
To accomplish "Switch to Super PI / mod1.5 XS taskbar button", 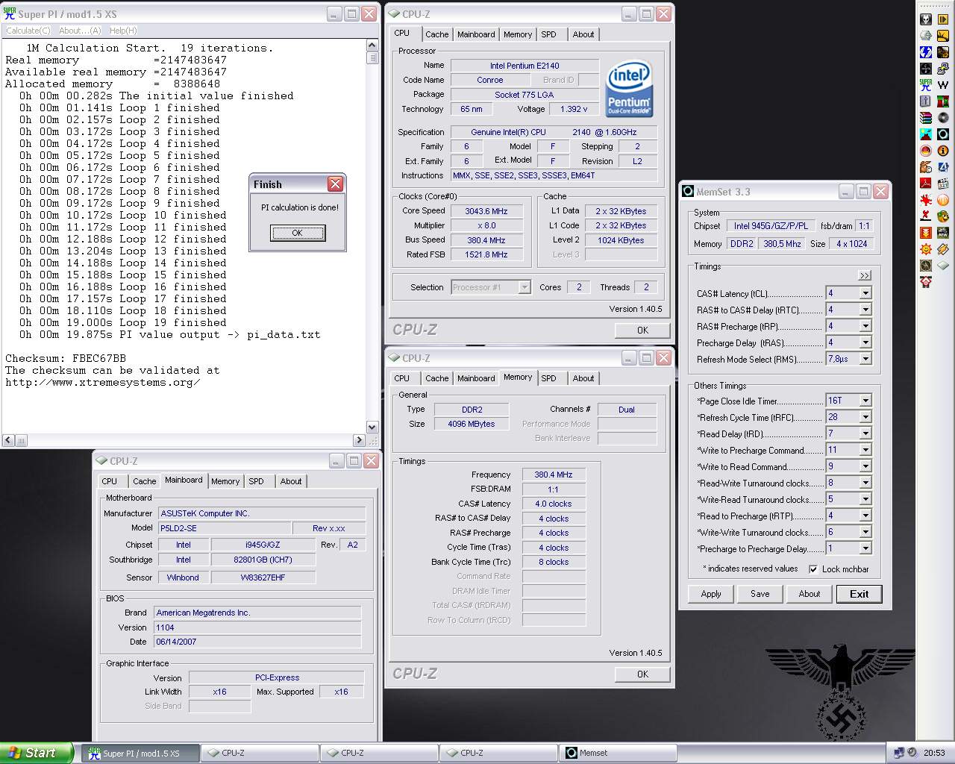I will pos(142,753).
